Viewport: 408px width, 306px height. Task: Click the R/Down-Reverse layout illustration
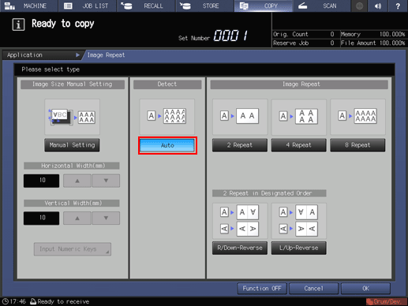coord(240,221)
